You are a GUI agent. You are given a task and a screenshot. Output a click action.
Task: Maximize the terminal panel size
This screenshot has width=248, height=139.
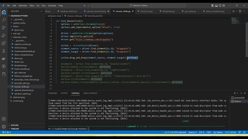[x=241, y=93]
